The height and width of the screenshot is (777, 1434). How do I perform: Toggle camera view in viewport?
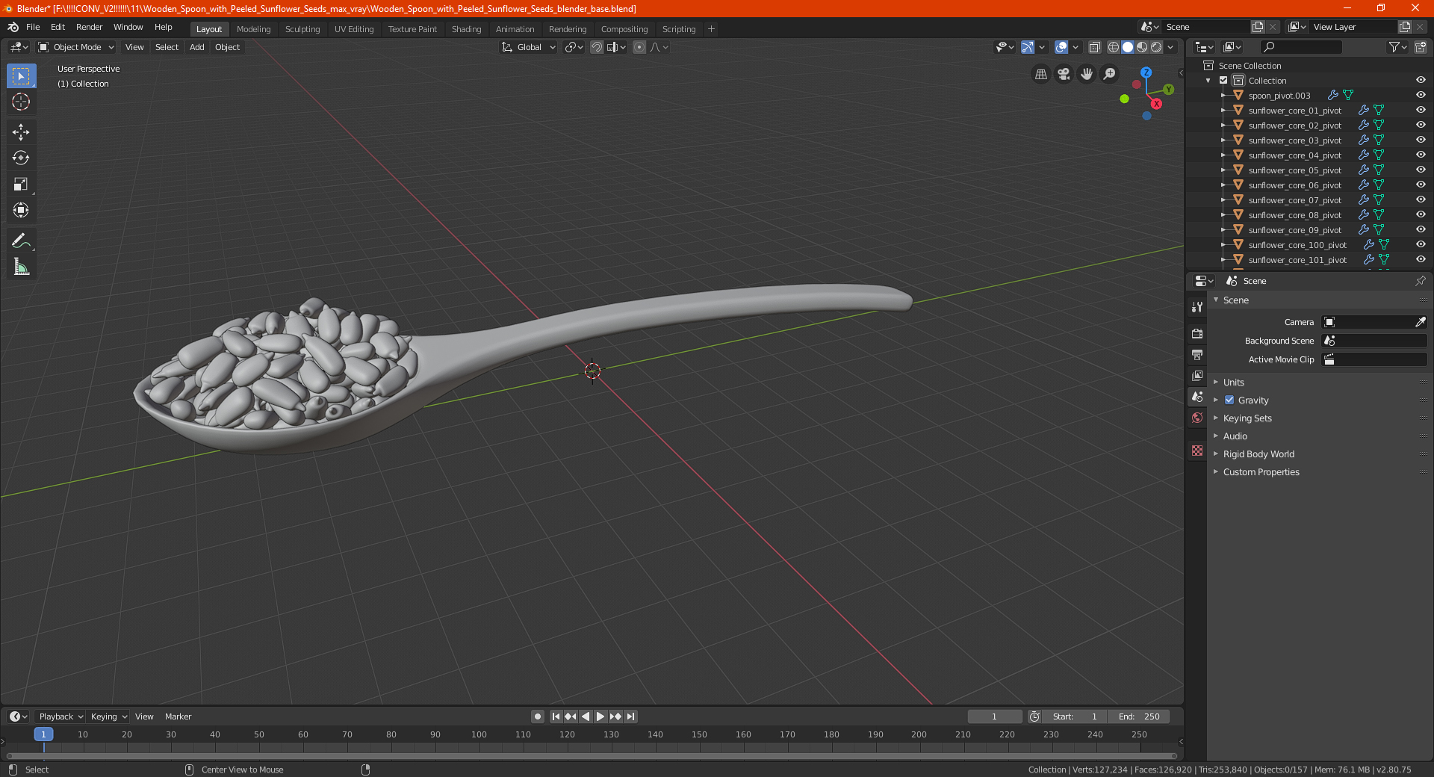(x=1064, y=74)
